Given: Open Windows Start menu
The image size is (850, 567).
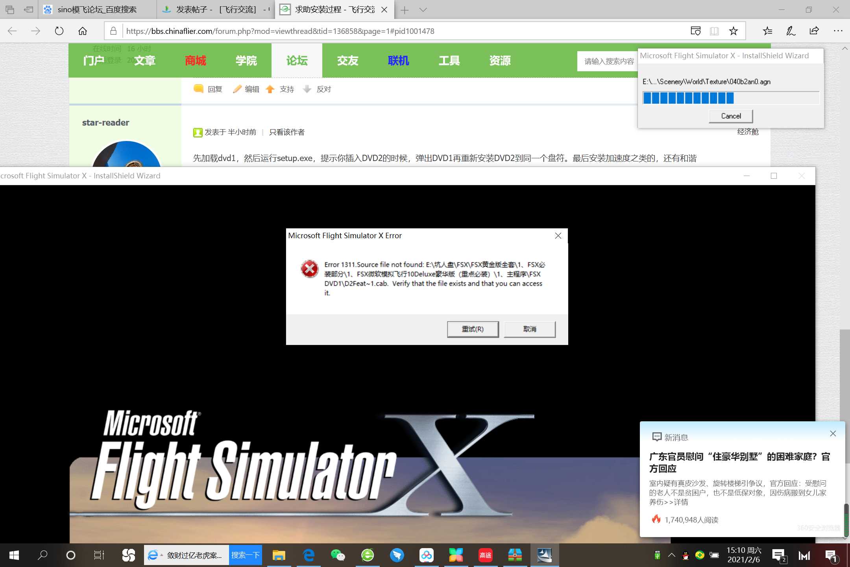Looking at the screenshot, I should point(14,555).
